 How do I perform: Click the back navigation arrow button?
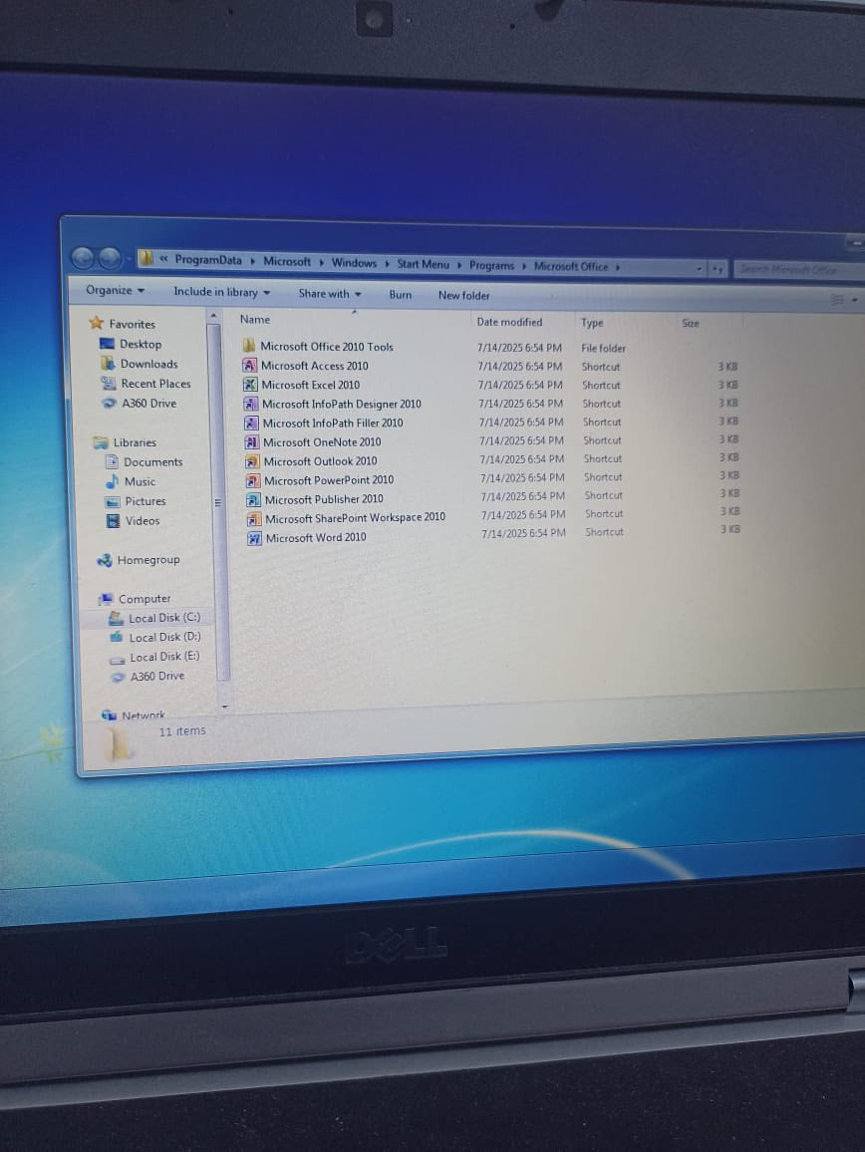84,258
